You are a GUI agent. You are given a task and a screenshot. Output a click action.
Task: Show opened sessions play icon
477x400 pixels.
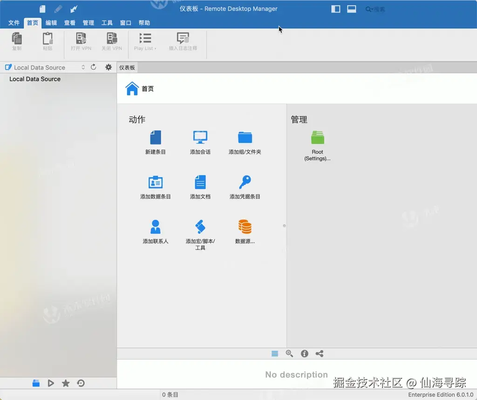click(x=51, y=383)
